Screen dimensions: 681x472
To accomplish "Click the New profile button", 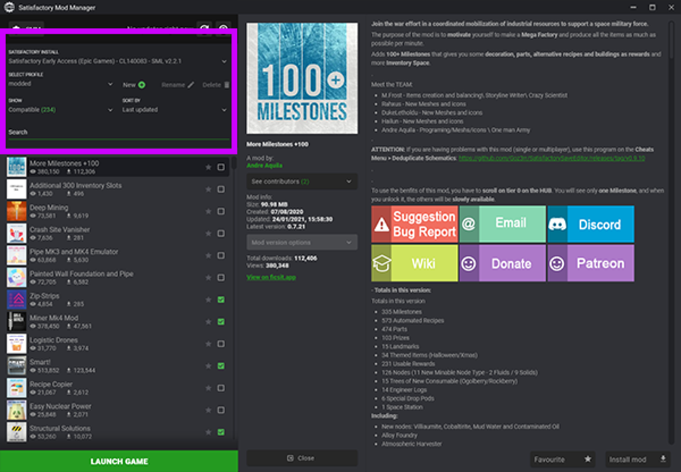I will [134, 85].
